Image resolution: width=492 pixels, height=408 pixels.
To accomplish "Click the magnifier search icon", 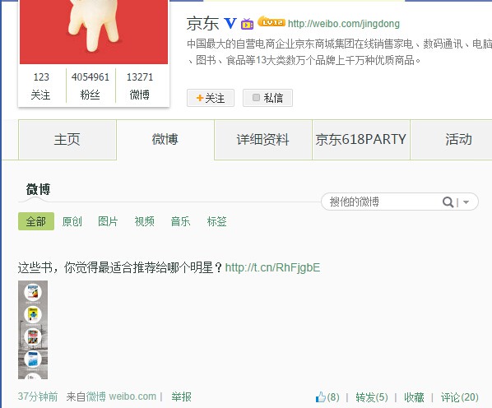I will pos(448,202).
